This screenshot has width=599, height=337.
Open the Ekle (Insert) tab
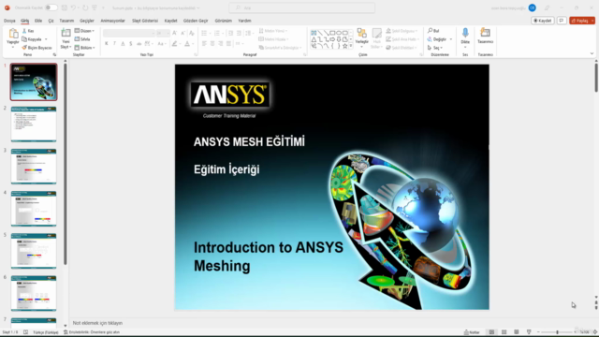click(38, 21)
